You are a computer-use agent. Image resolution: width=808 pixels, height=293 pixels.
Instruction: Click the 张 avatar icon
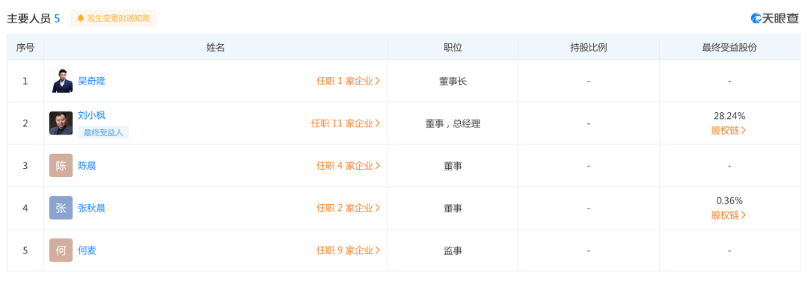pos(61,208)
